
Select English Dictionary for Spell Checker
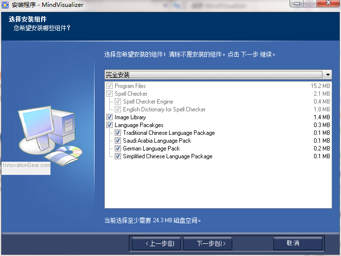tap(164, 109)
